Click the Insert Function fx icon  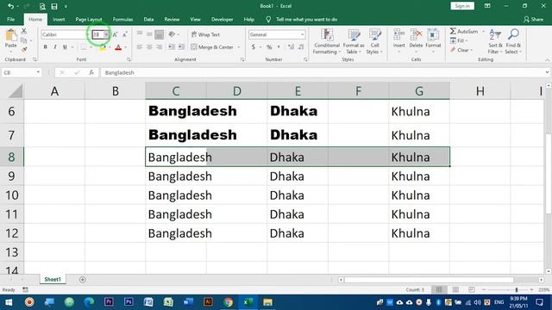click(x=91, y=72)
